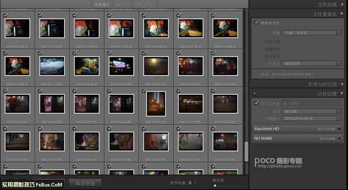
Task: Click the 取消全选 button
Action: (x=85, y=183)
